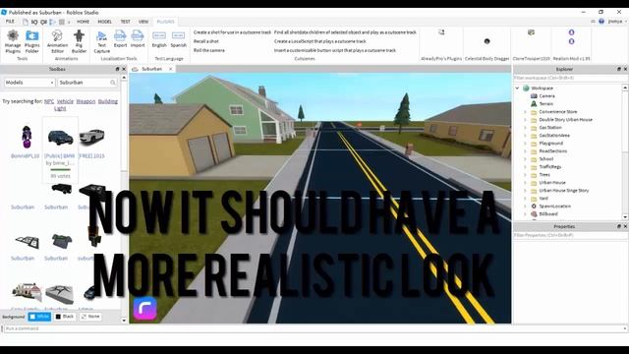Select the Terrain object icon in Explorer
This screenshot has height=354, width=629.
(534, 103)
